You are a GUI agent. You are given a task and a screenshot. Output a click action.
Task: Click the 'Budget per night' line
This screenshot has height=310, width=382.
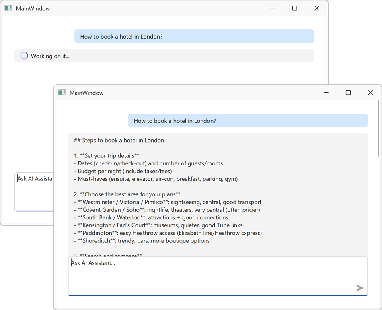pyautogui.click(x=123, y=171)
